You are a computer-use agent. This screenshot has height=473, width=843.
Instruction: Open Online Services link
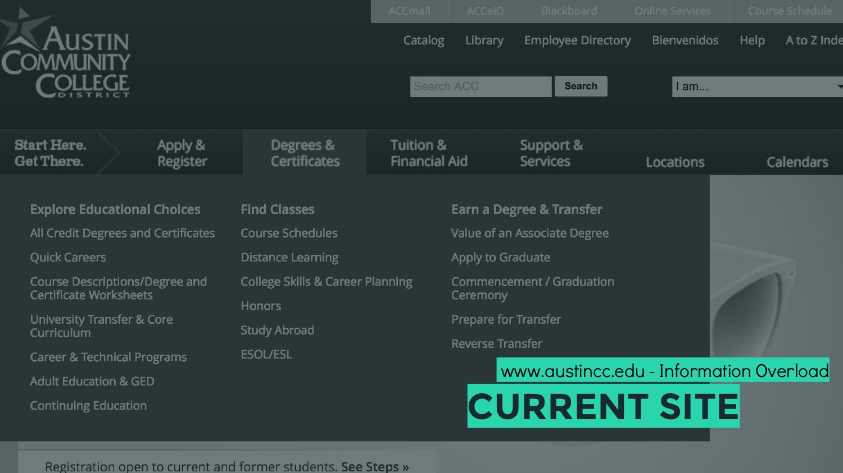coord(672,11)
